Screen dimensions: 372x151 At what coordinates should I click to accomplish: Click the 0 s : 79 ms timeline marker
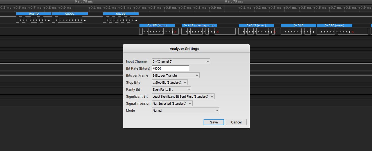(234, 2)
